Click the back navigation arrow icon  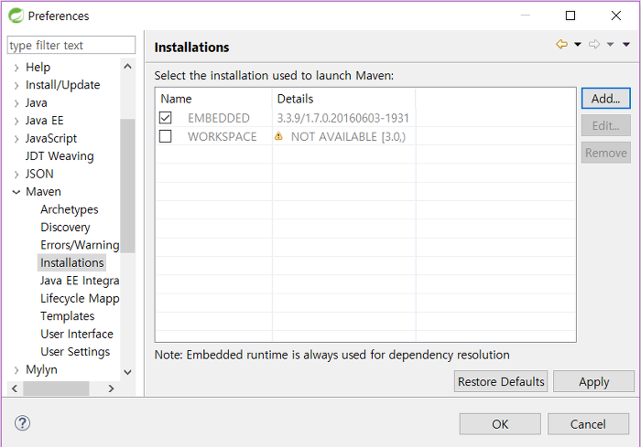(561, 44)
